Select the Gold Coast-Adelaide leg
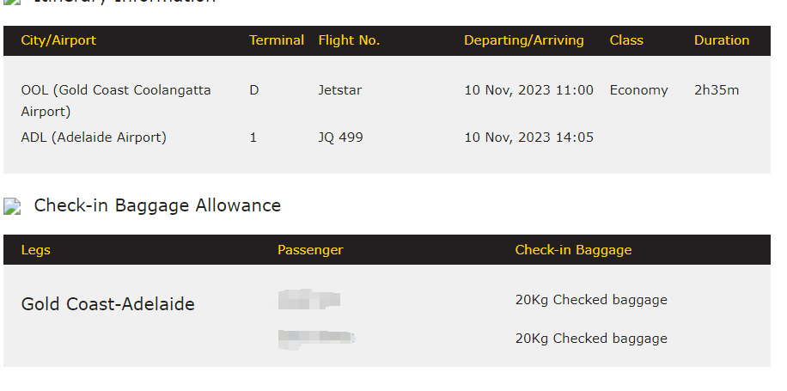The image size is (787, 391). (x=107, y=304)
